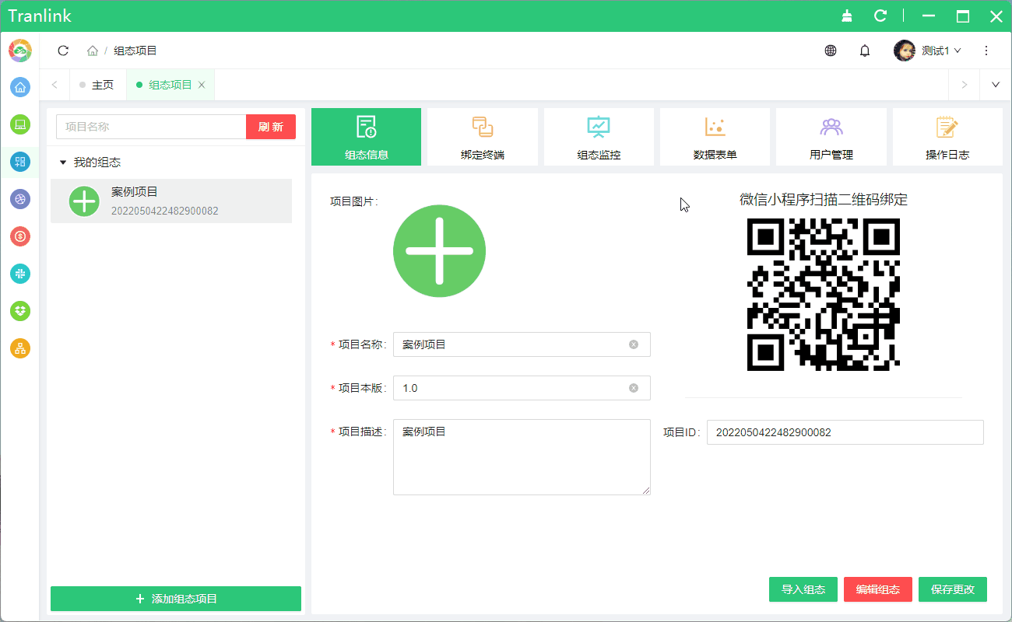Focus the 项目名称 search field
This screenshot has height=622, width=1012.
click(151, 127)
